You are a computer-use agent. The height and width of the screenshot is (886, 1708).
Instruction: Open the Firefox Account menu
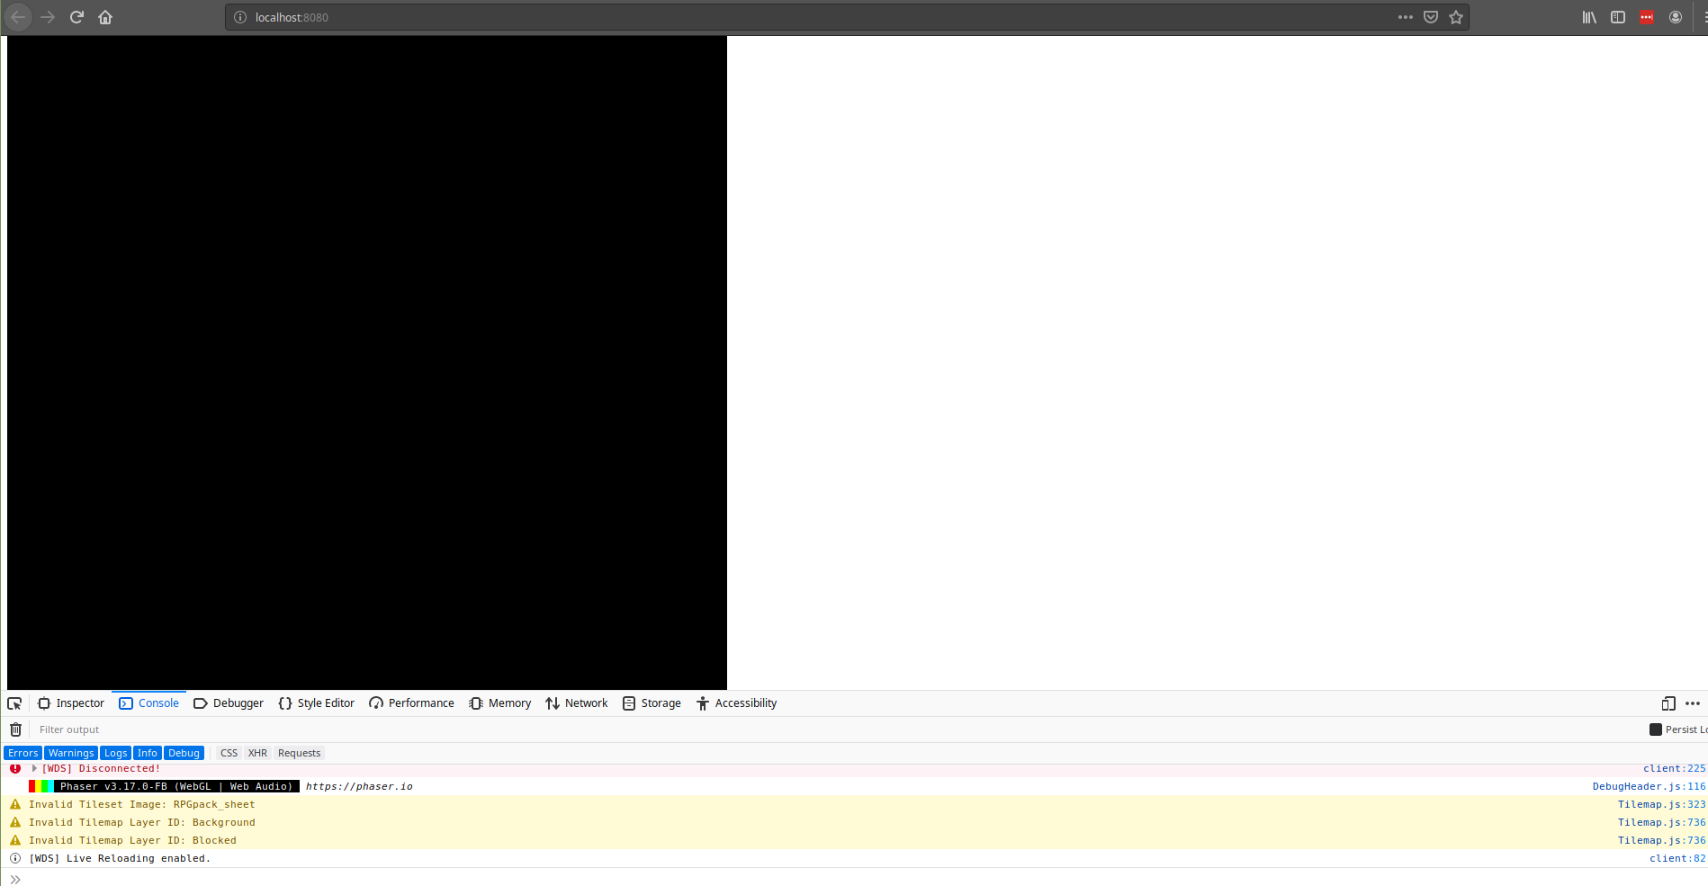coord(1676,16)
